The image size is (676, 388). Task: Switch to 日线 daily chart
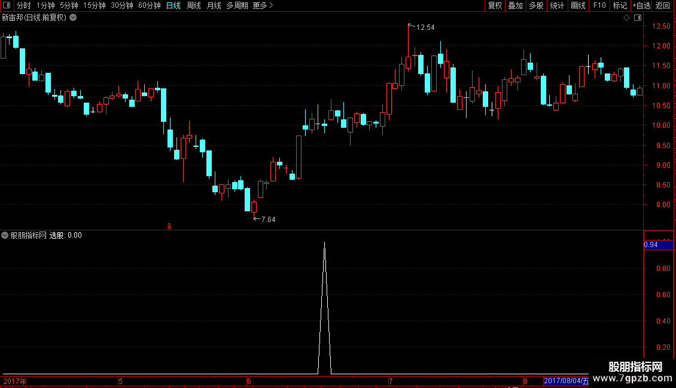(x=173, y=5)
